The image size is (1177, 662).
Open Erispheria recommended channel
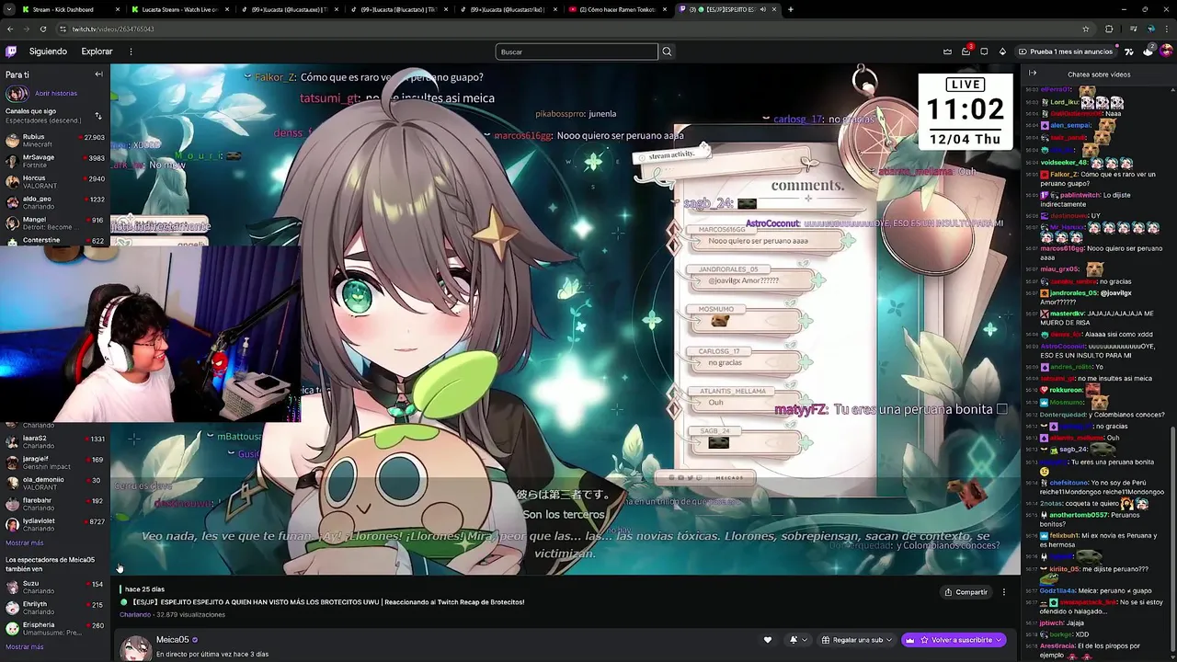click(x=55, y=629)
